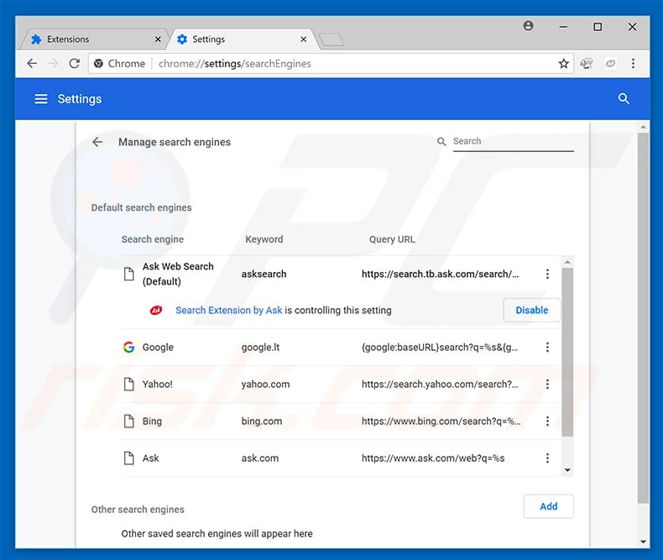Open user profile avatar icon
Viewport: 663px width, 560px height.
pos(528,26)
